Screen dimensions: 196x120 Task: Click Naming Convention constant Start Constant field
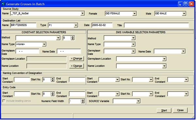click(22, 80)
